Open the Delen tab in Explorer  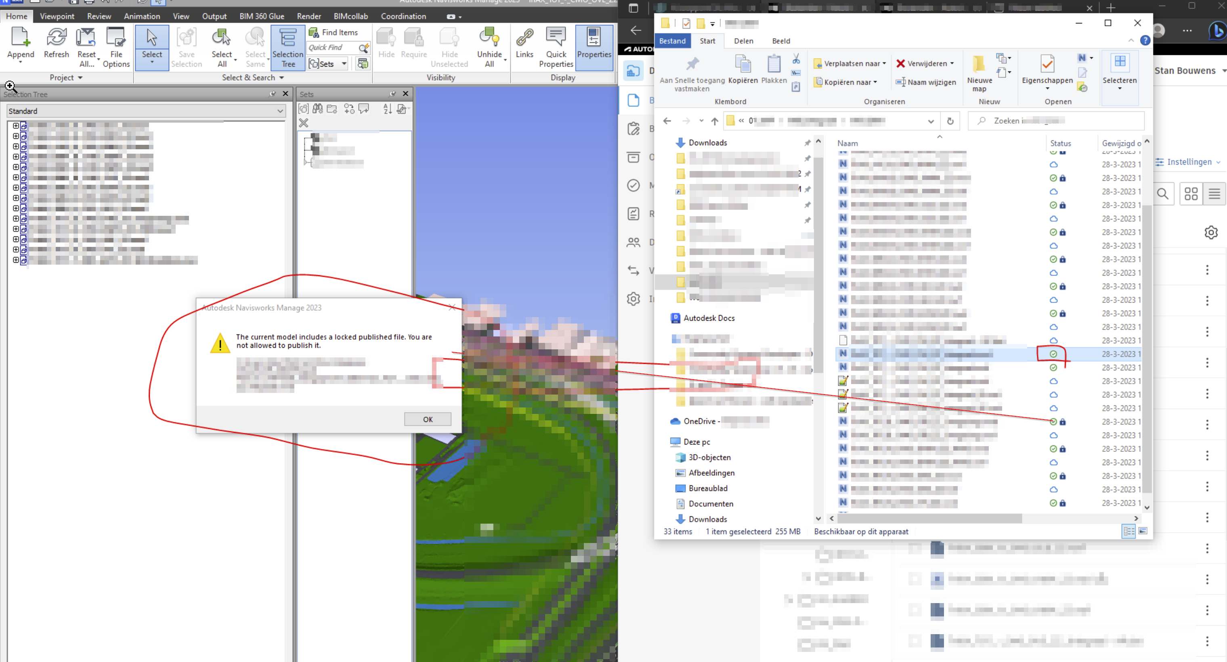(743, 41)
